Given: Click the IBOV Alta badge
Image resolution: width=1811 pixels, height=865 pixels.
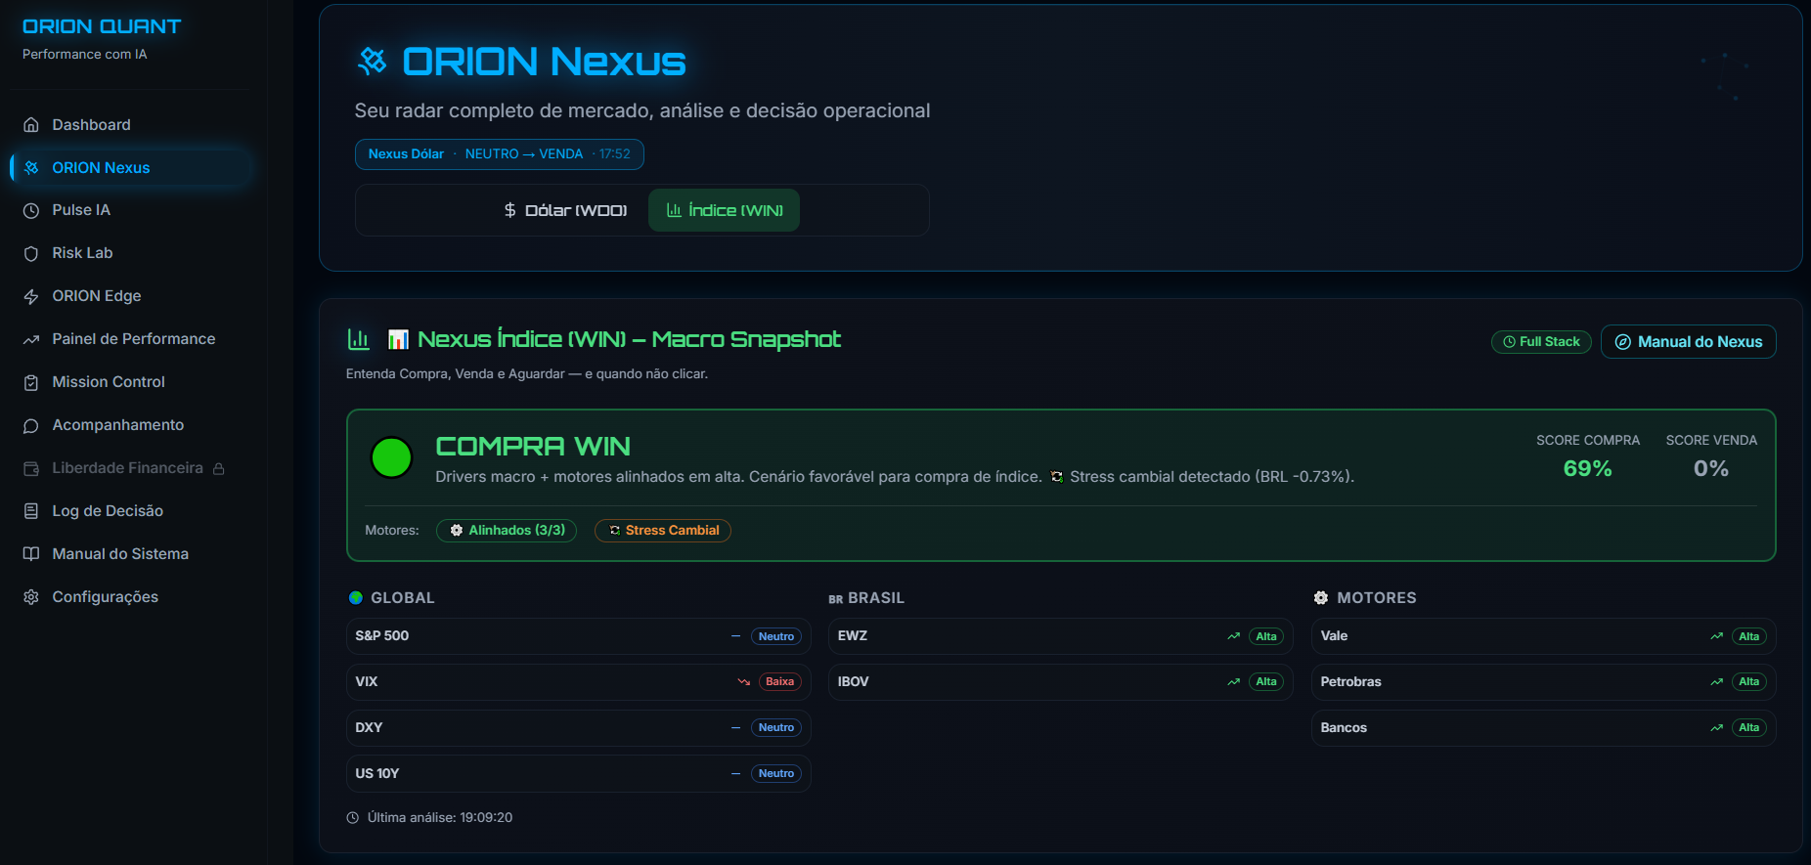Looking at the screenshot, I should pos(1266,682).
